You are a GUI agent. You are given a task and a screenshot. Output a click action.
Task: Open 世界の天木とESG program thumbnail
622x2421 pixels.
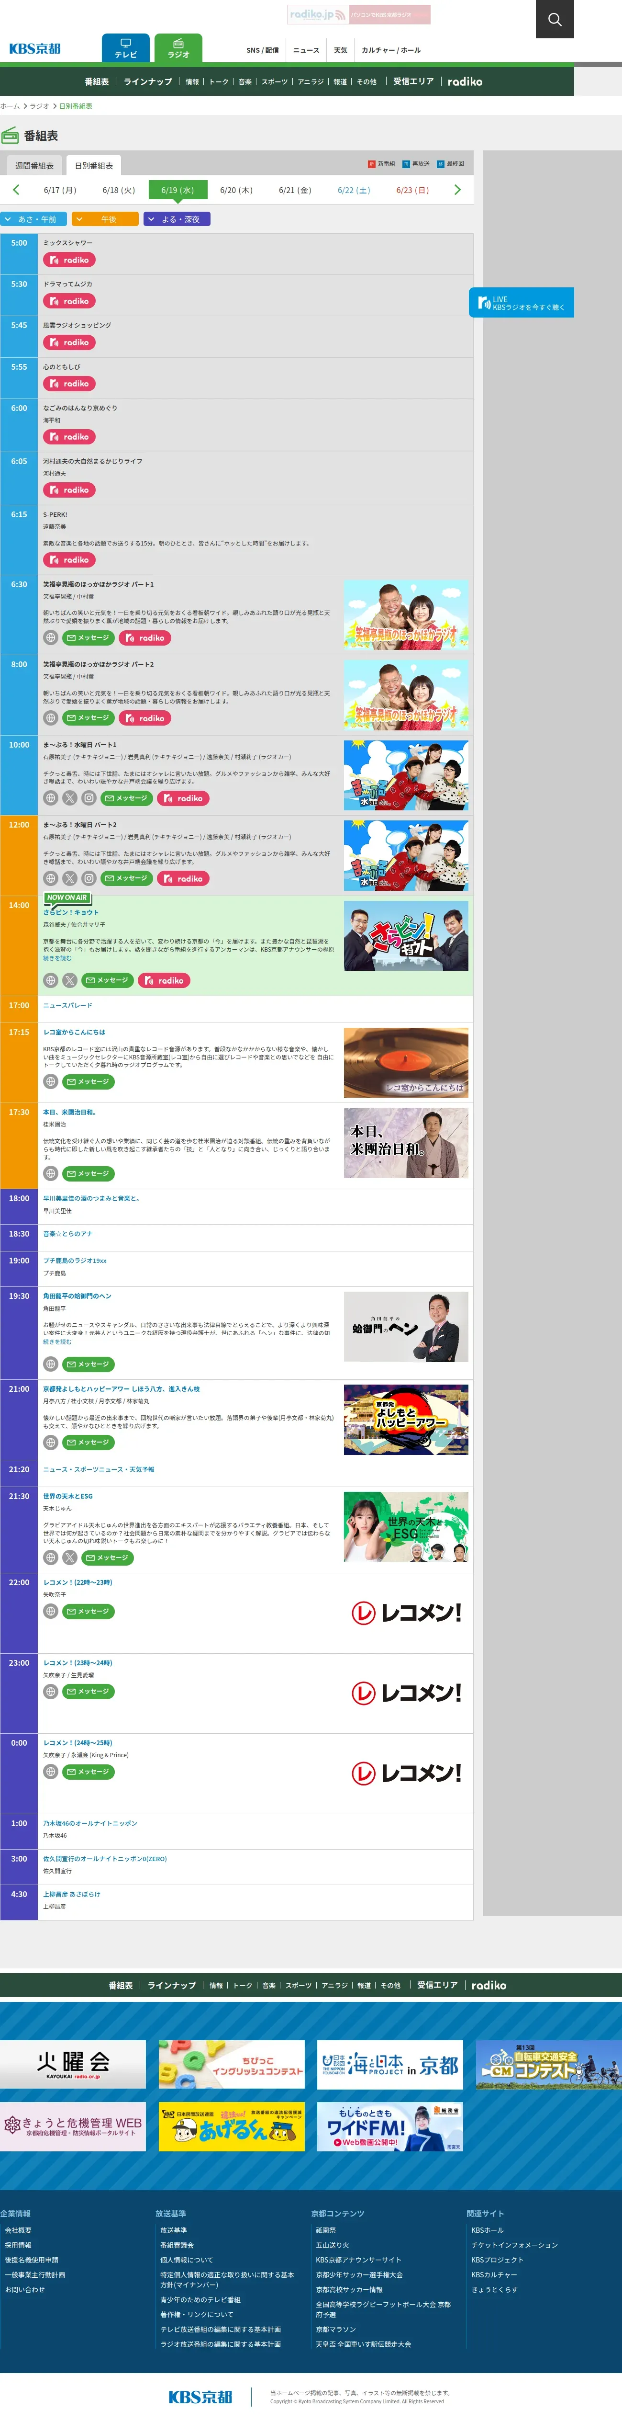(406, 1527)
